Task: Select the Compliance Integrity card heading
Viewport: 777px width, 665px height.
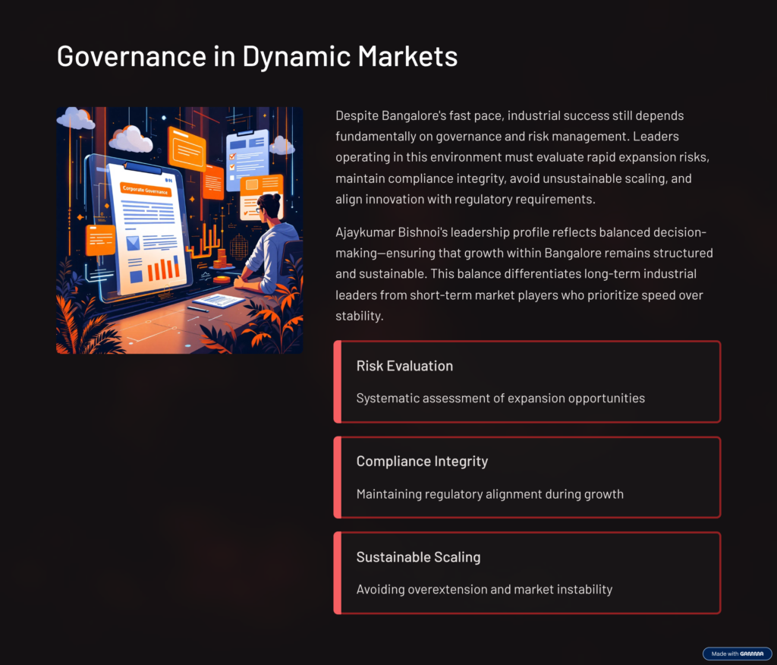Action: click(x=422, y=462)
